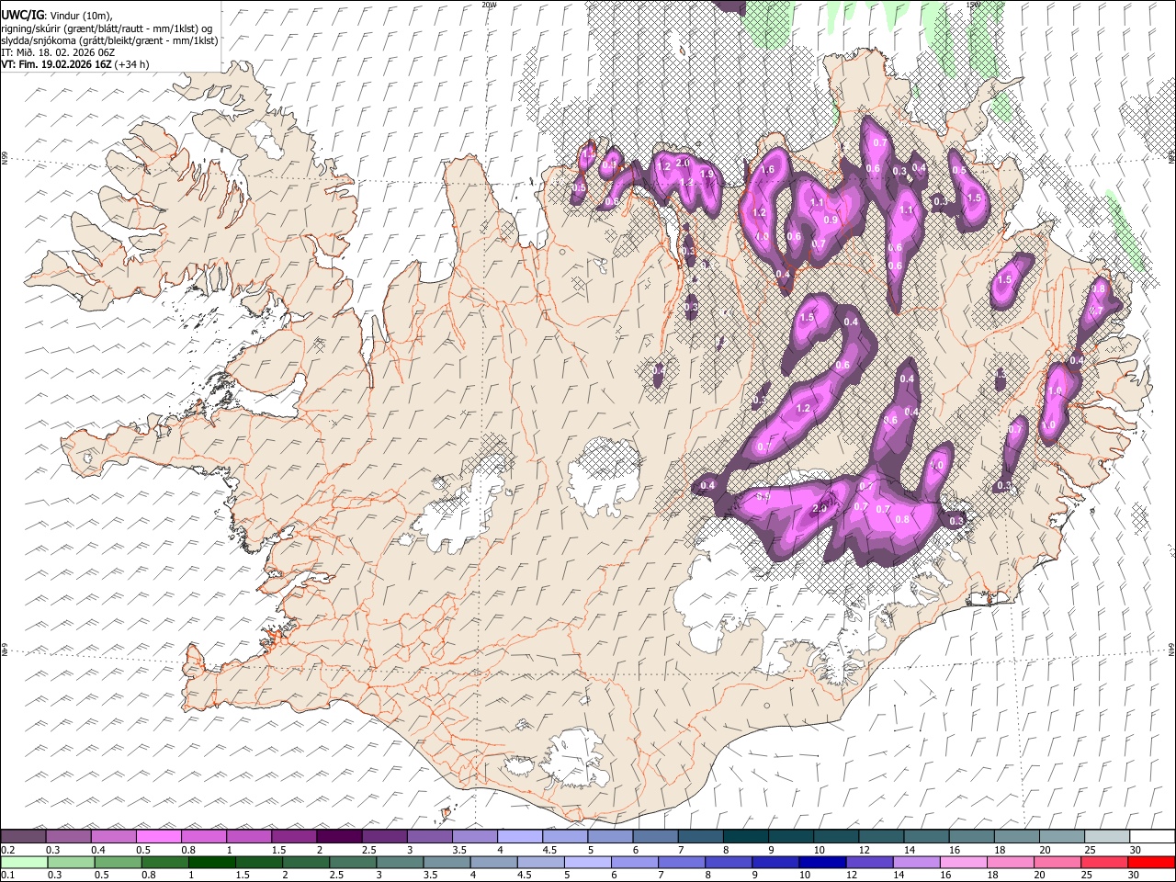Select the 'VT: Fim. 19.02.2026 16Z (+34 h)' line

(74, 64)
